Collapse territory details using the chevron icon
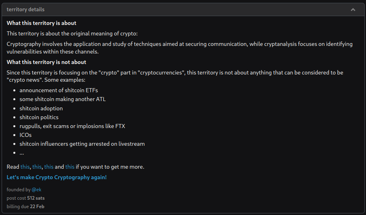 (x=353, y=9)
